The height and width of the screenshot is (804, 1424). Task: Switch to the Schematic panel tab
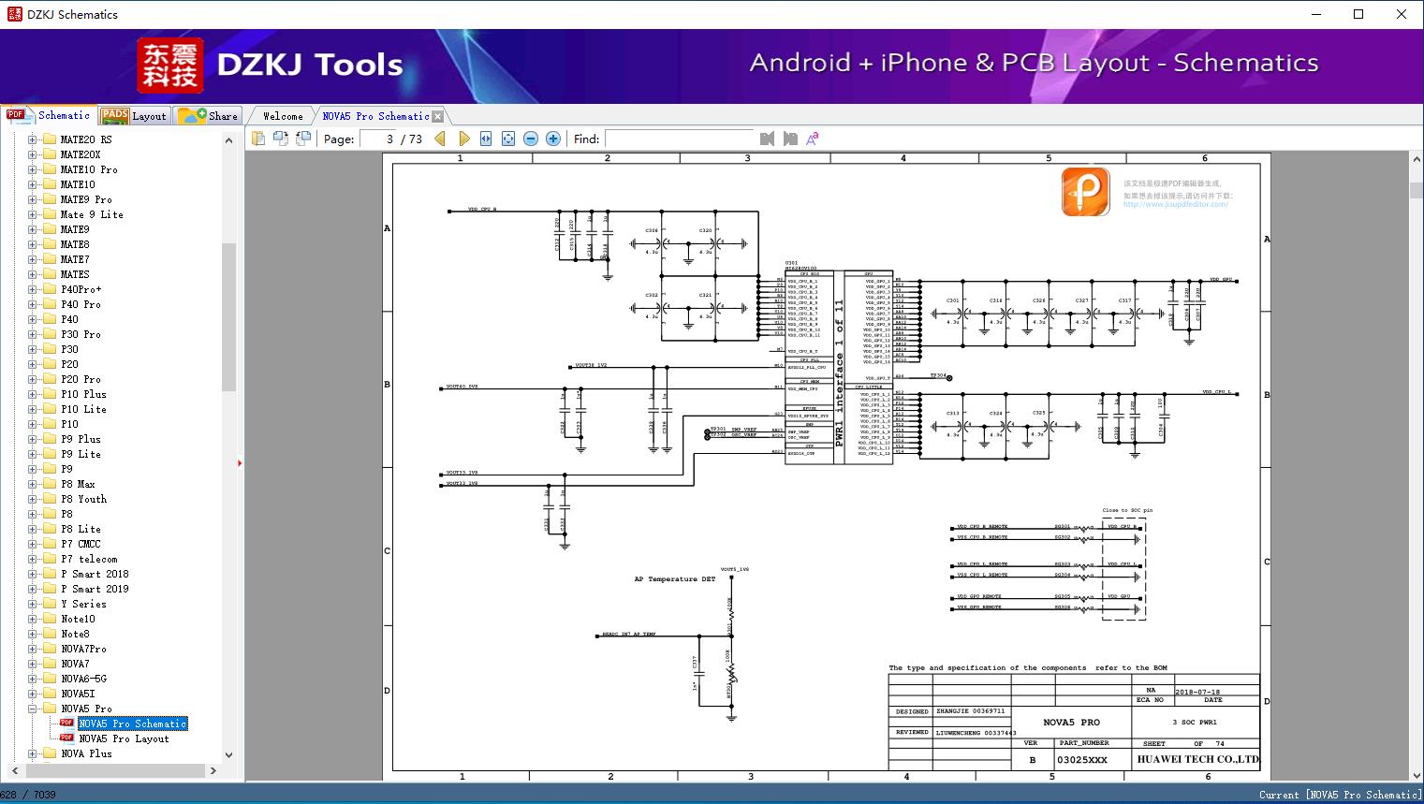tap(49, 115)
